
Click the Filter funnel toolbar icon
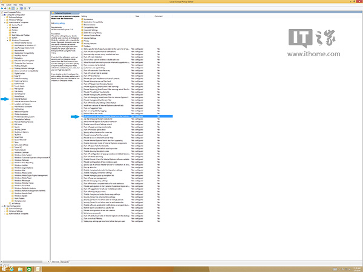(30, 8)
